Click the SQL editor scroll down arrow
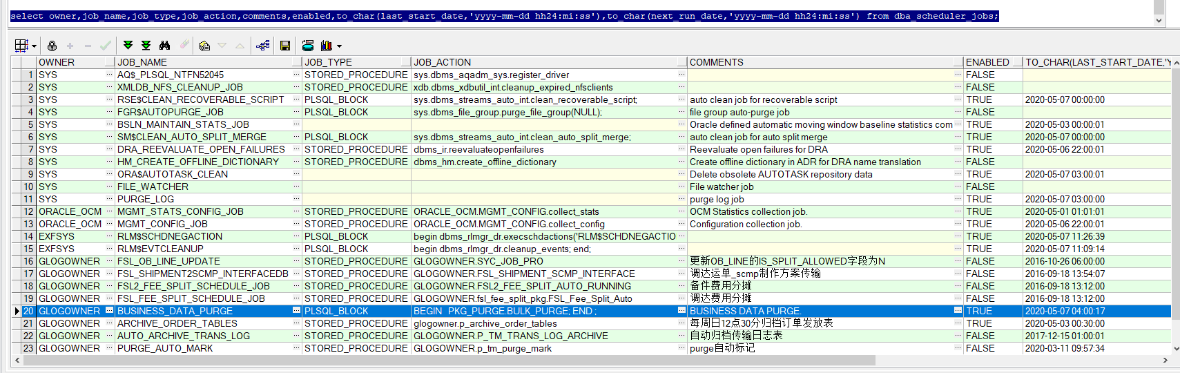Viewport: 1180px width, 373px height. click(x=1159, y=20)
